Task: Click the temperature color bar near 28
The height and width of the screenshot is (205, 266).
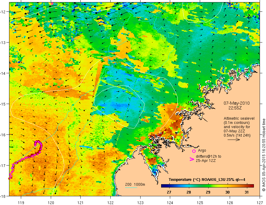Action: pos(189,186)
